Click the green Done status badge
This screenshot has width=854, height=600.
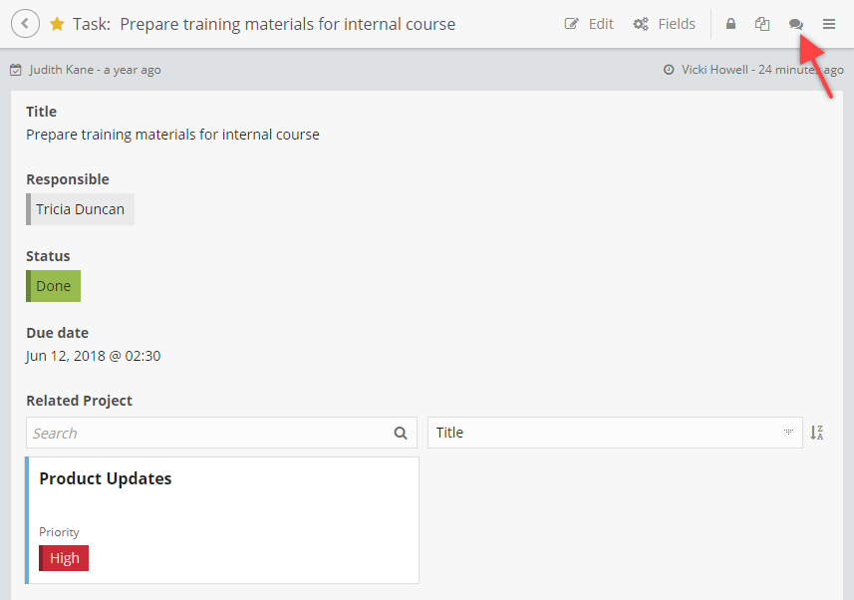click(x=54, y=286)
